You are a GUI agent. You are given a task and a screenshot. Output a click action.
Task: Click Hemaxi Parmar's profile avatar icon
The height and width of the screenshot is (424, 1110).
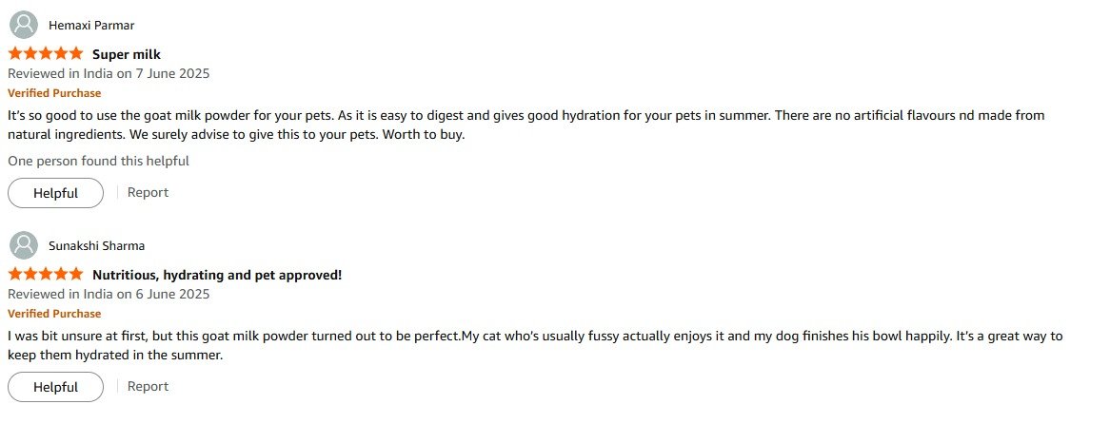(23, 25)
